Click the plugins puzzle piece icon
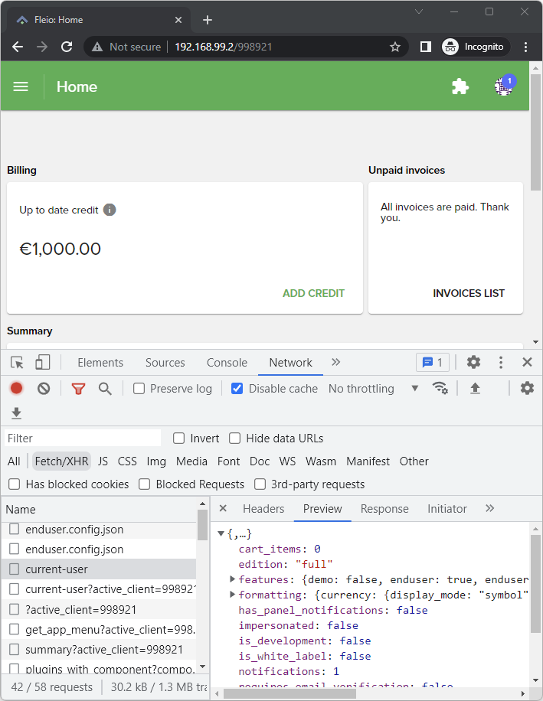Viewport: 543px width, 701px height. 460,86
